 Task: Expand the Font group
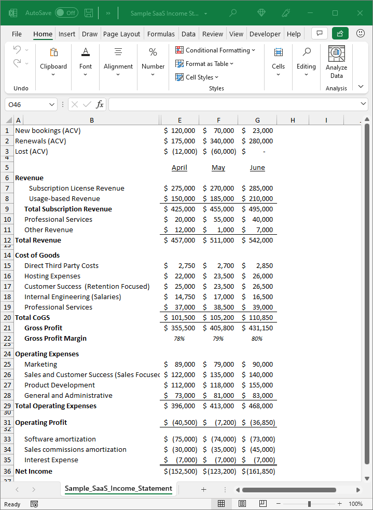click(x=86, y=62)
